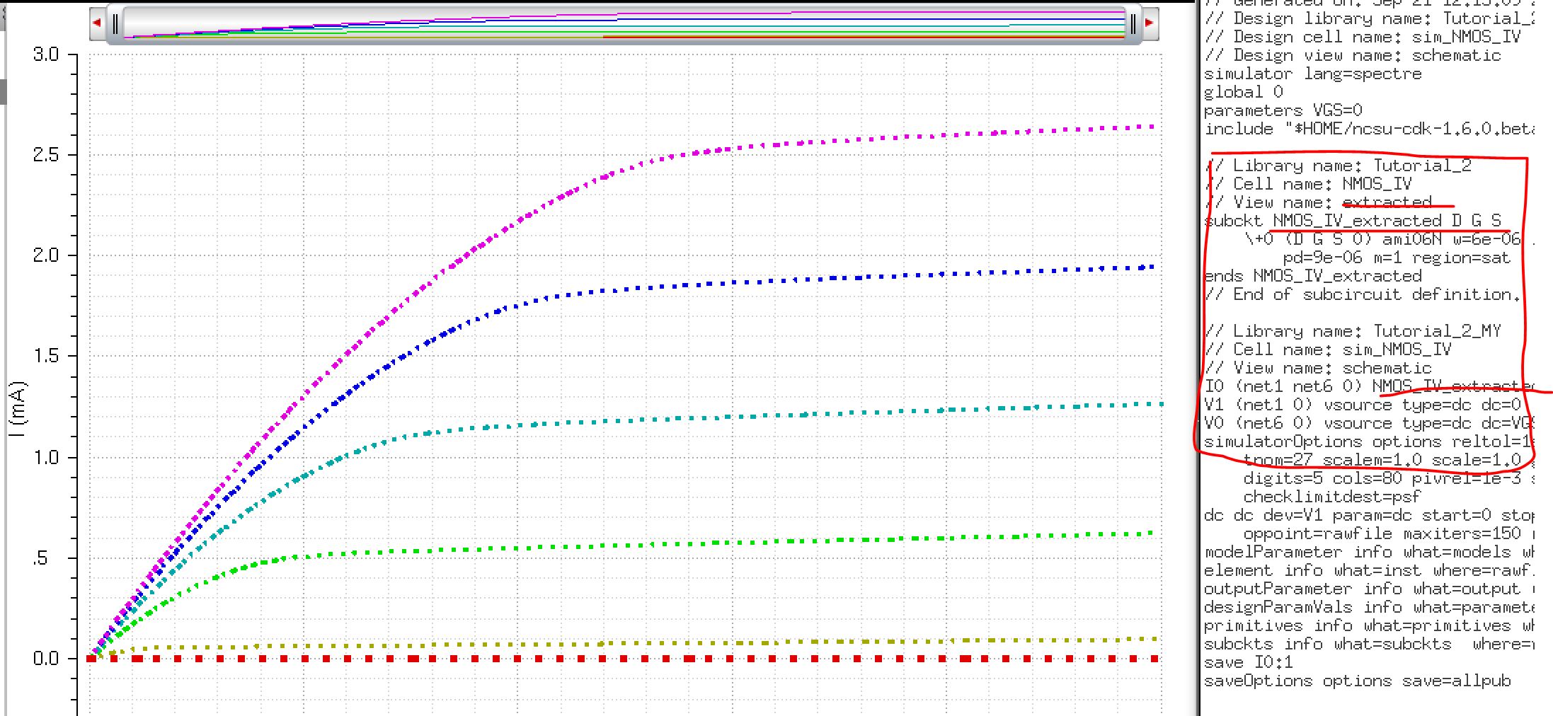Click the left red arrow of the zoom navigator
1553x716 pixels.
point(98,23)
